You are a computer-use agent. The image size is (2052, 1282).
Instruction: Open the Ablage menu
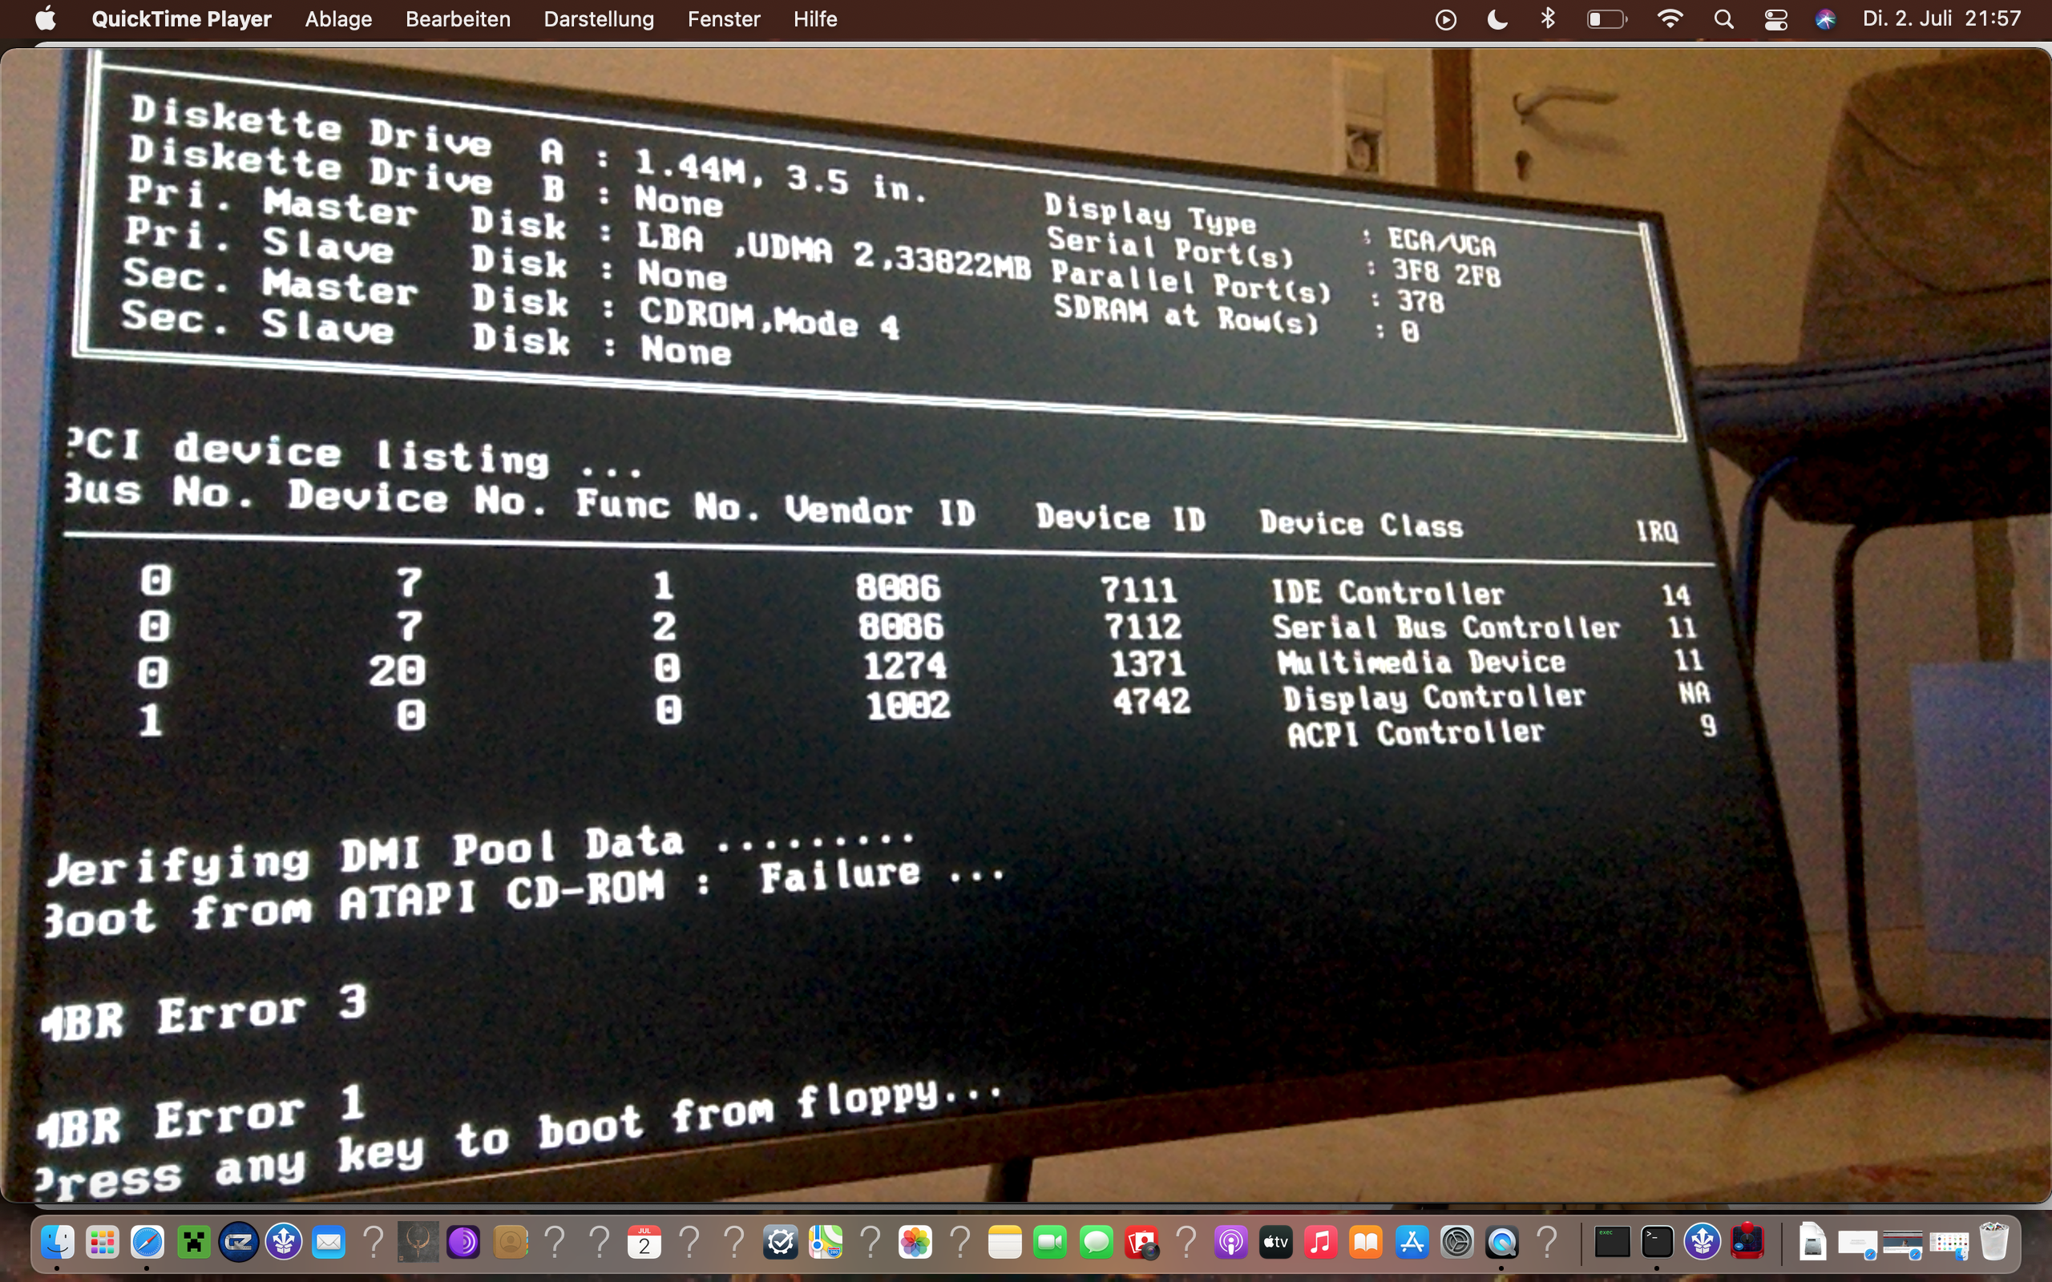tap(338, 18)
